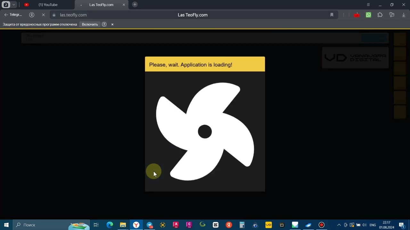Viewport: 410px width, 230px height.
Task: Open CapCut from the taskbar
Action: pyautogui.click(x=216, y=225)
